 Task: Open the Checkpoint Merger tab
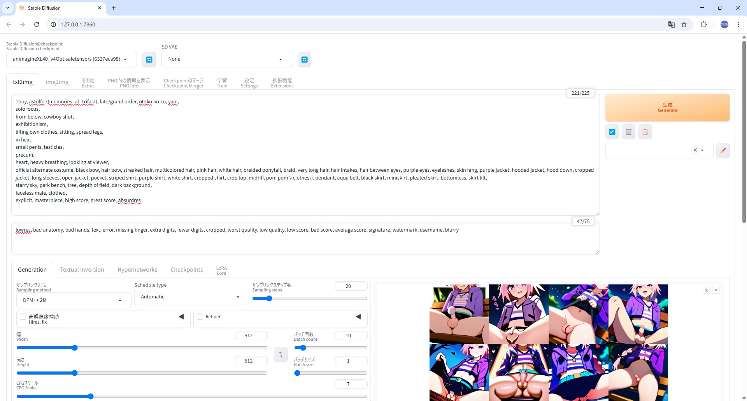pyautogui.click(x=183, y=83)
